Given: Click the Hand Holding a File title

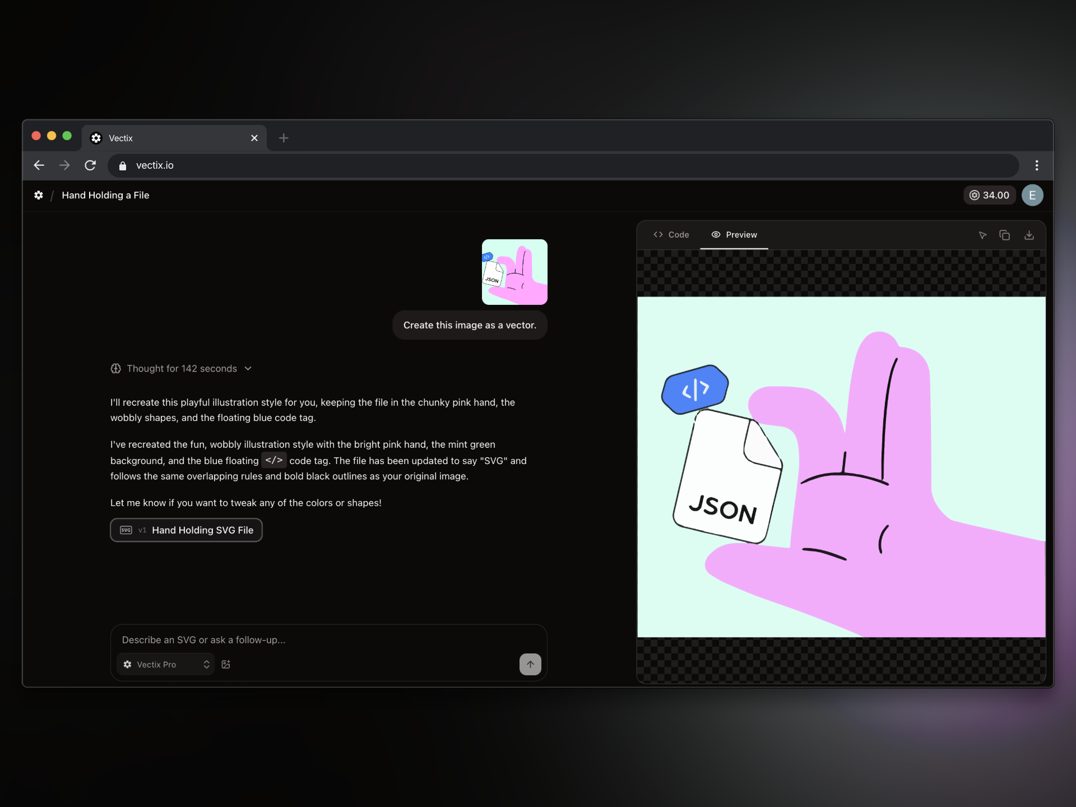Looking at the screenshot, I should pos(105,195).
